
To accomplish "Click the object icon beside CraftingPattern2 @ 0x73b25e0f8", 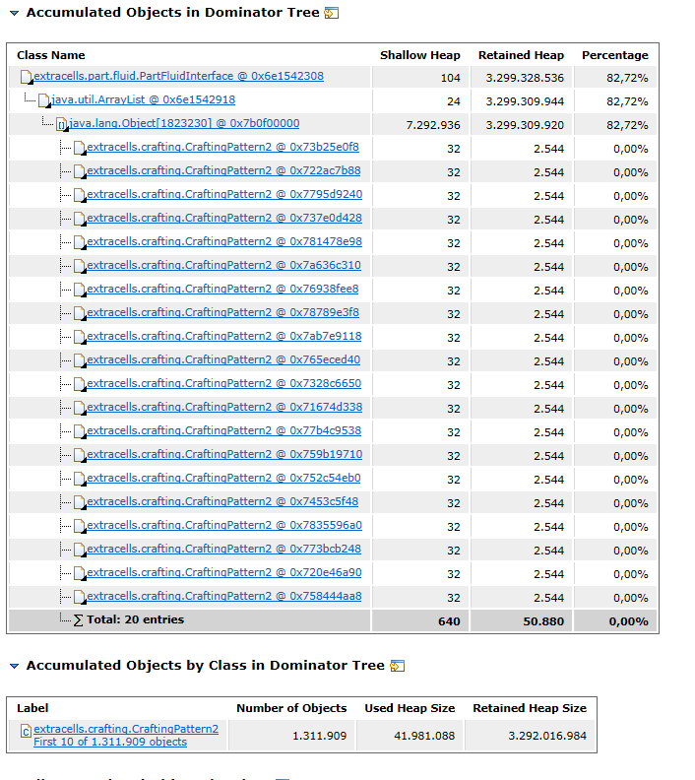I will (x=80, y=148).
